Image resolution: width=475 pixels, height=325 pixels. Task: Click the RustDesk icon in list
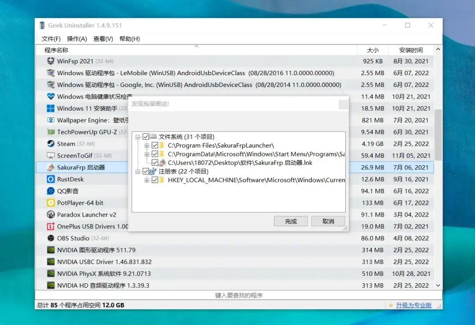(x=51, y=179)
